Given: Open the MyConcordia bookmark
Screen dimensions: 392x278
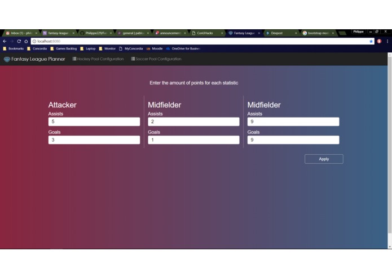Looking at the screenshot, I should (x=131, y=48).
